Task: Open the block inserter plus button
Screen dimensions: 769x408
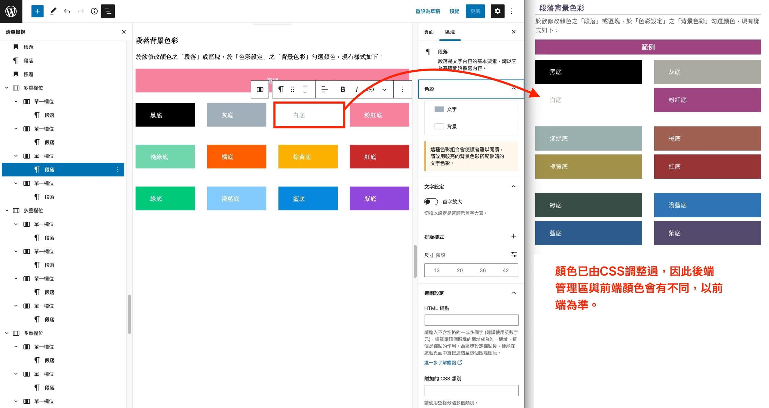Action: pos(37,11)
